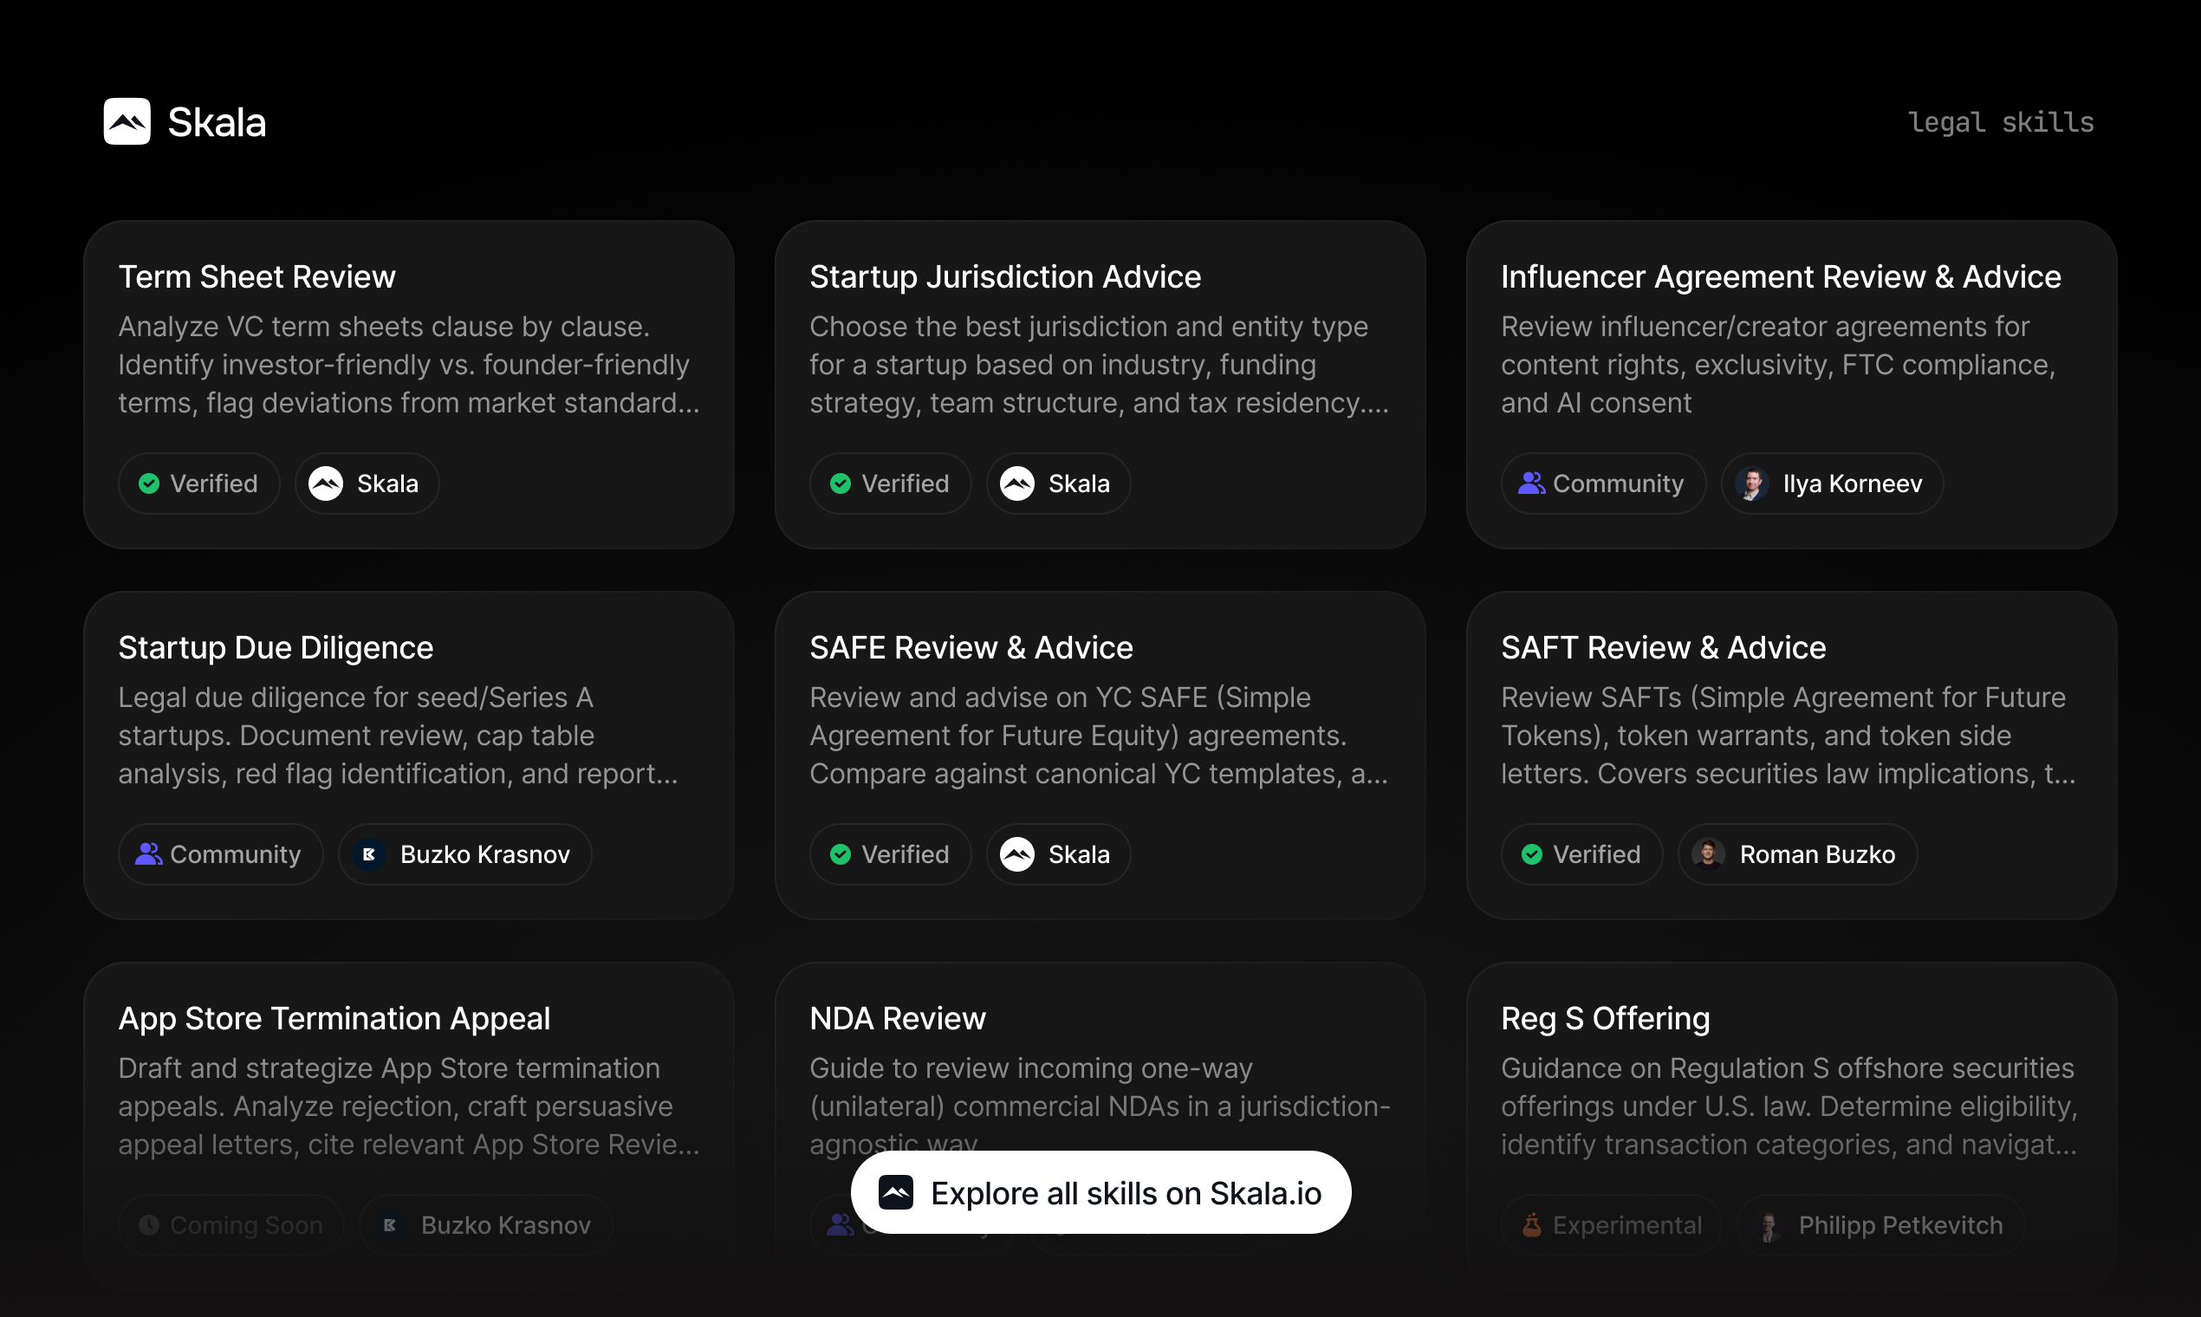
Task: Open the legal skills section
Action: coord(2003,122)
